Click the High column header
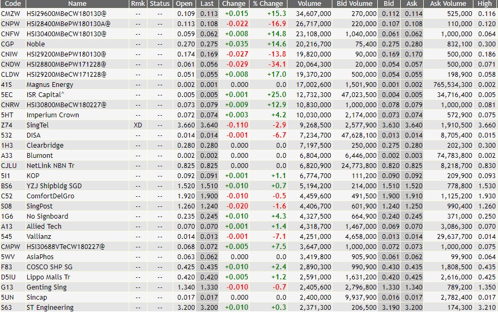Viewport: 498px width, 313px height. 485,4
